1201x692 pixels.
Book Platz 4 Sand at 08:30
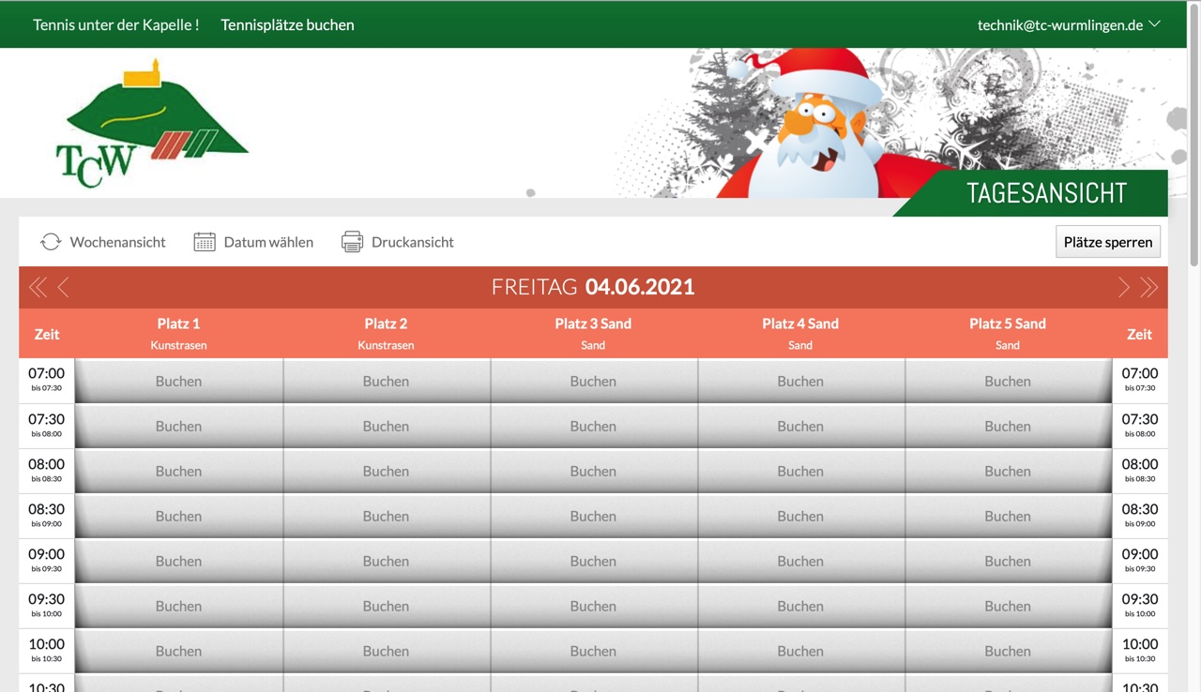point(800,516)
